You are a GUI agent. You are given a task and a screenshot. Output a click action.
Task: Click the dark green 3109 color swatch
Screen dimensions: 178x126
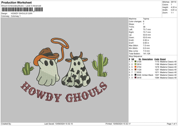[x=136, y=62]
